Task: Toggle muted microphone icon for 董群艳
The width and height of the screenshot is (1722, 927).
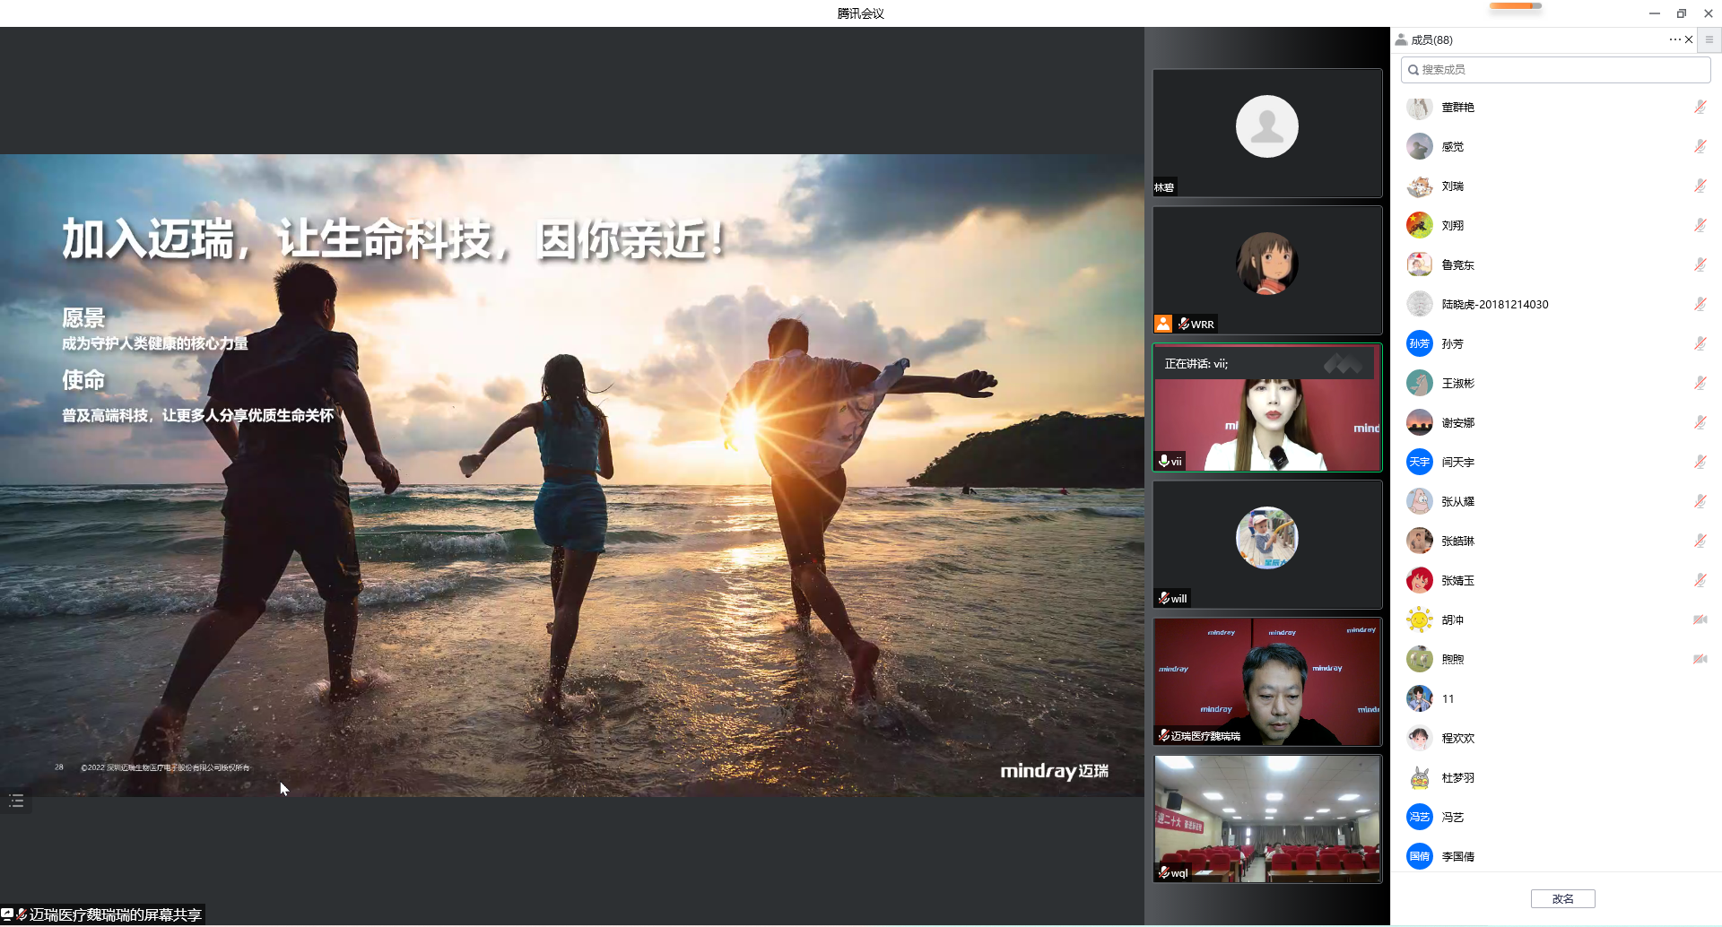Action: pyautogui.click(x=1700, y=108)
